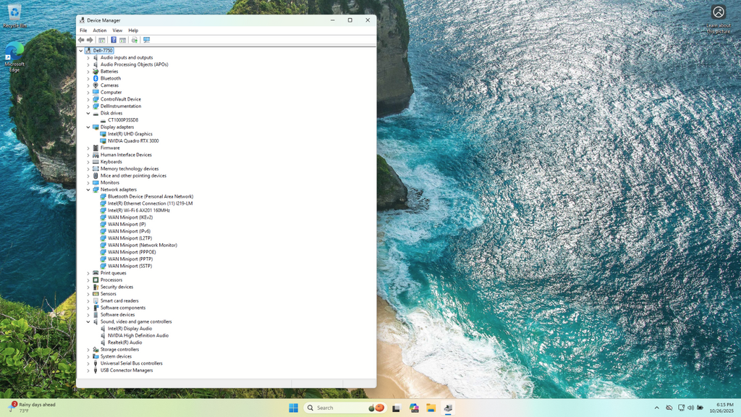741x417 pixels.
Task: Select the Intel(R) Wi-Fi 6 AX201 160MHz adapter
Action: coord(138,211)
